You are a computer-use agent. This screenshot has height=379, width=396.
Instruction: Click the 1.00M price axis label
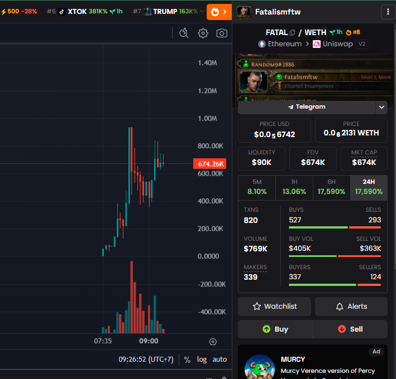pos(207,118)
